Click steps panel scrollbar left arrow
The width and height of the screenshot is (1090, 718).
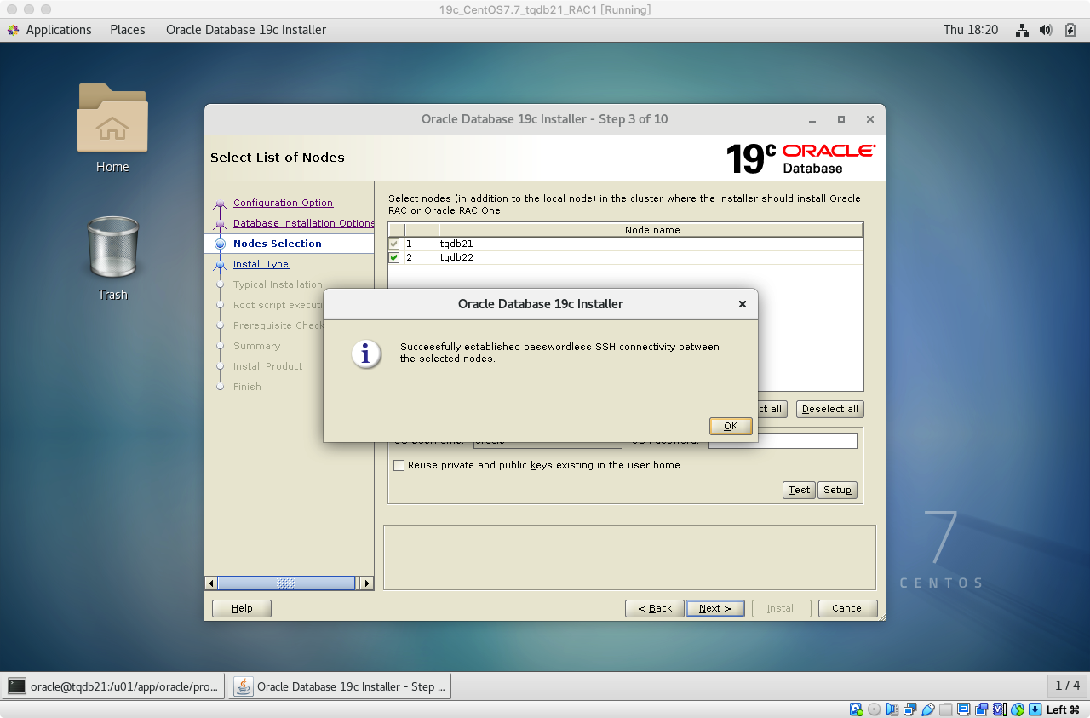click(211, 583)
